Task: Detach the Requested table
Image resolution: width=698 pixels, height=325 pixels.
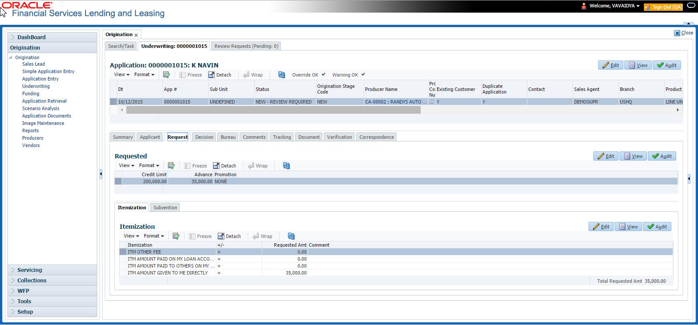Action: tap(225, 166)
